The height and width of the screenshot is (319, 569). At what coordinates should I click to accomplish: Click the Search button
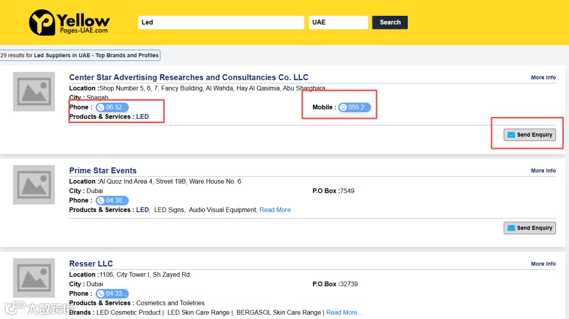pos(390,22)
